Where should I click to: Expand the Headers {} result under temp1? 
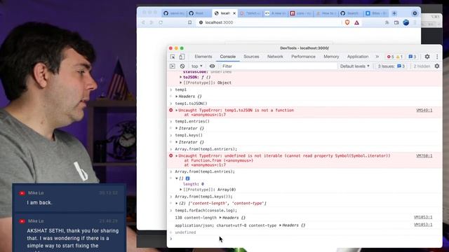[176, 97]
